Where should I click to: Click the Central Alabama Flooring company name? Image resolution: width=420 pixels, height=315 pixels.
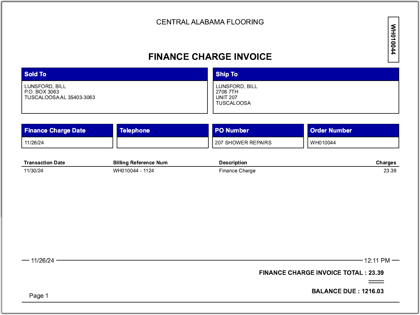[210, 22]
